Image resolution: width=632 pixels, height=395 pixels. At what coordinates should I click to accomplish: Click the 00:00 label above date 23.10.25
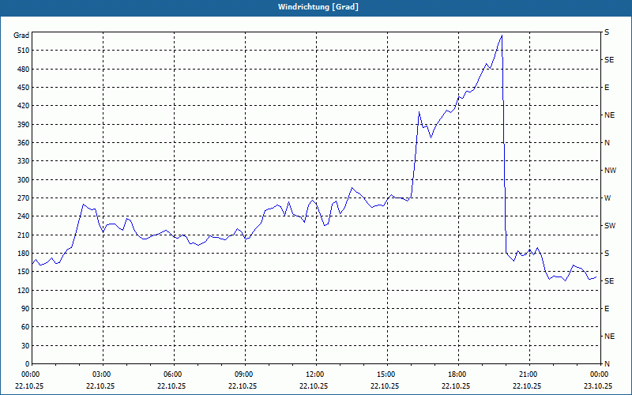pos(600,374)
